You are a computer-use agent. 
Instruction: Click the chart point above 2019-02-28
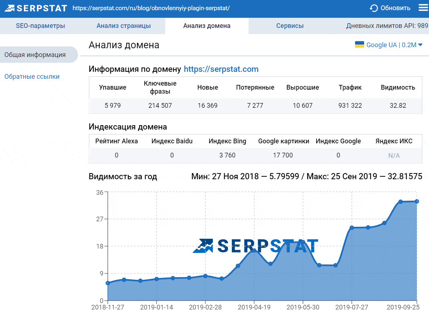[205, 276]
